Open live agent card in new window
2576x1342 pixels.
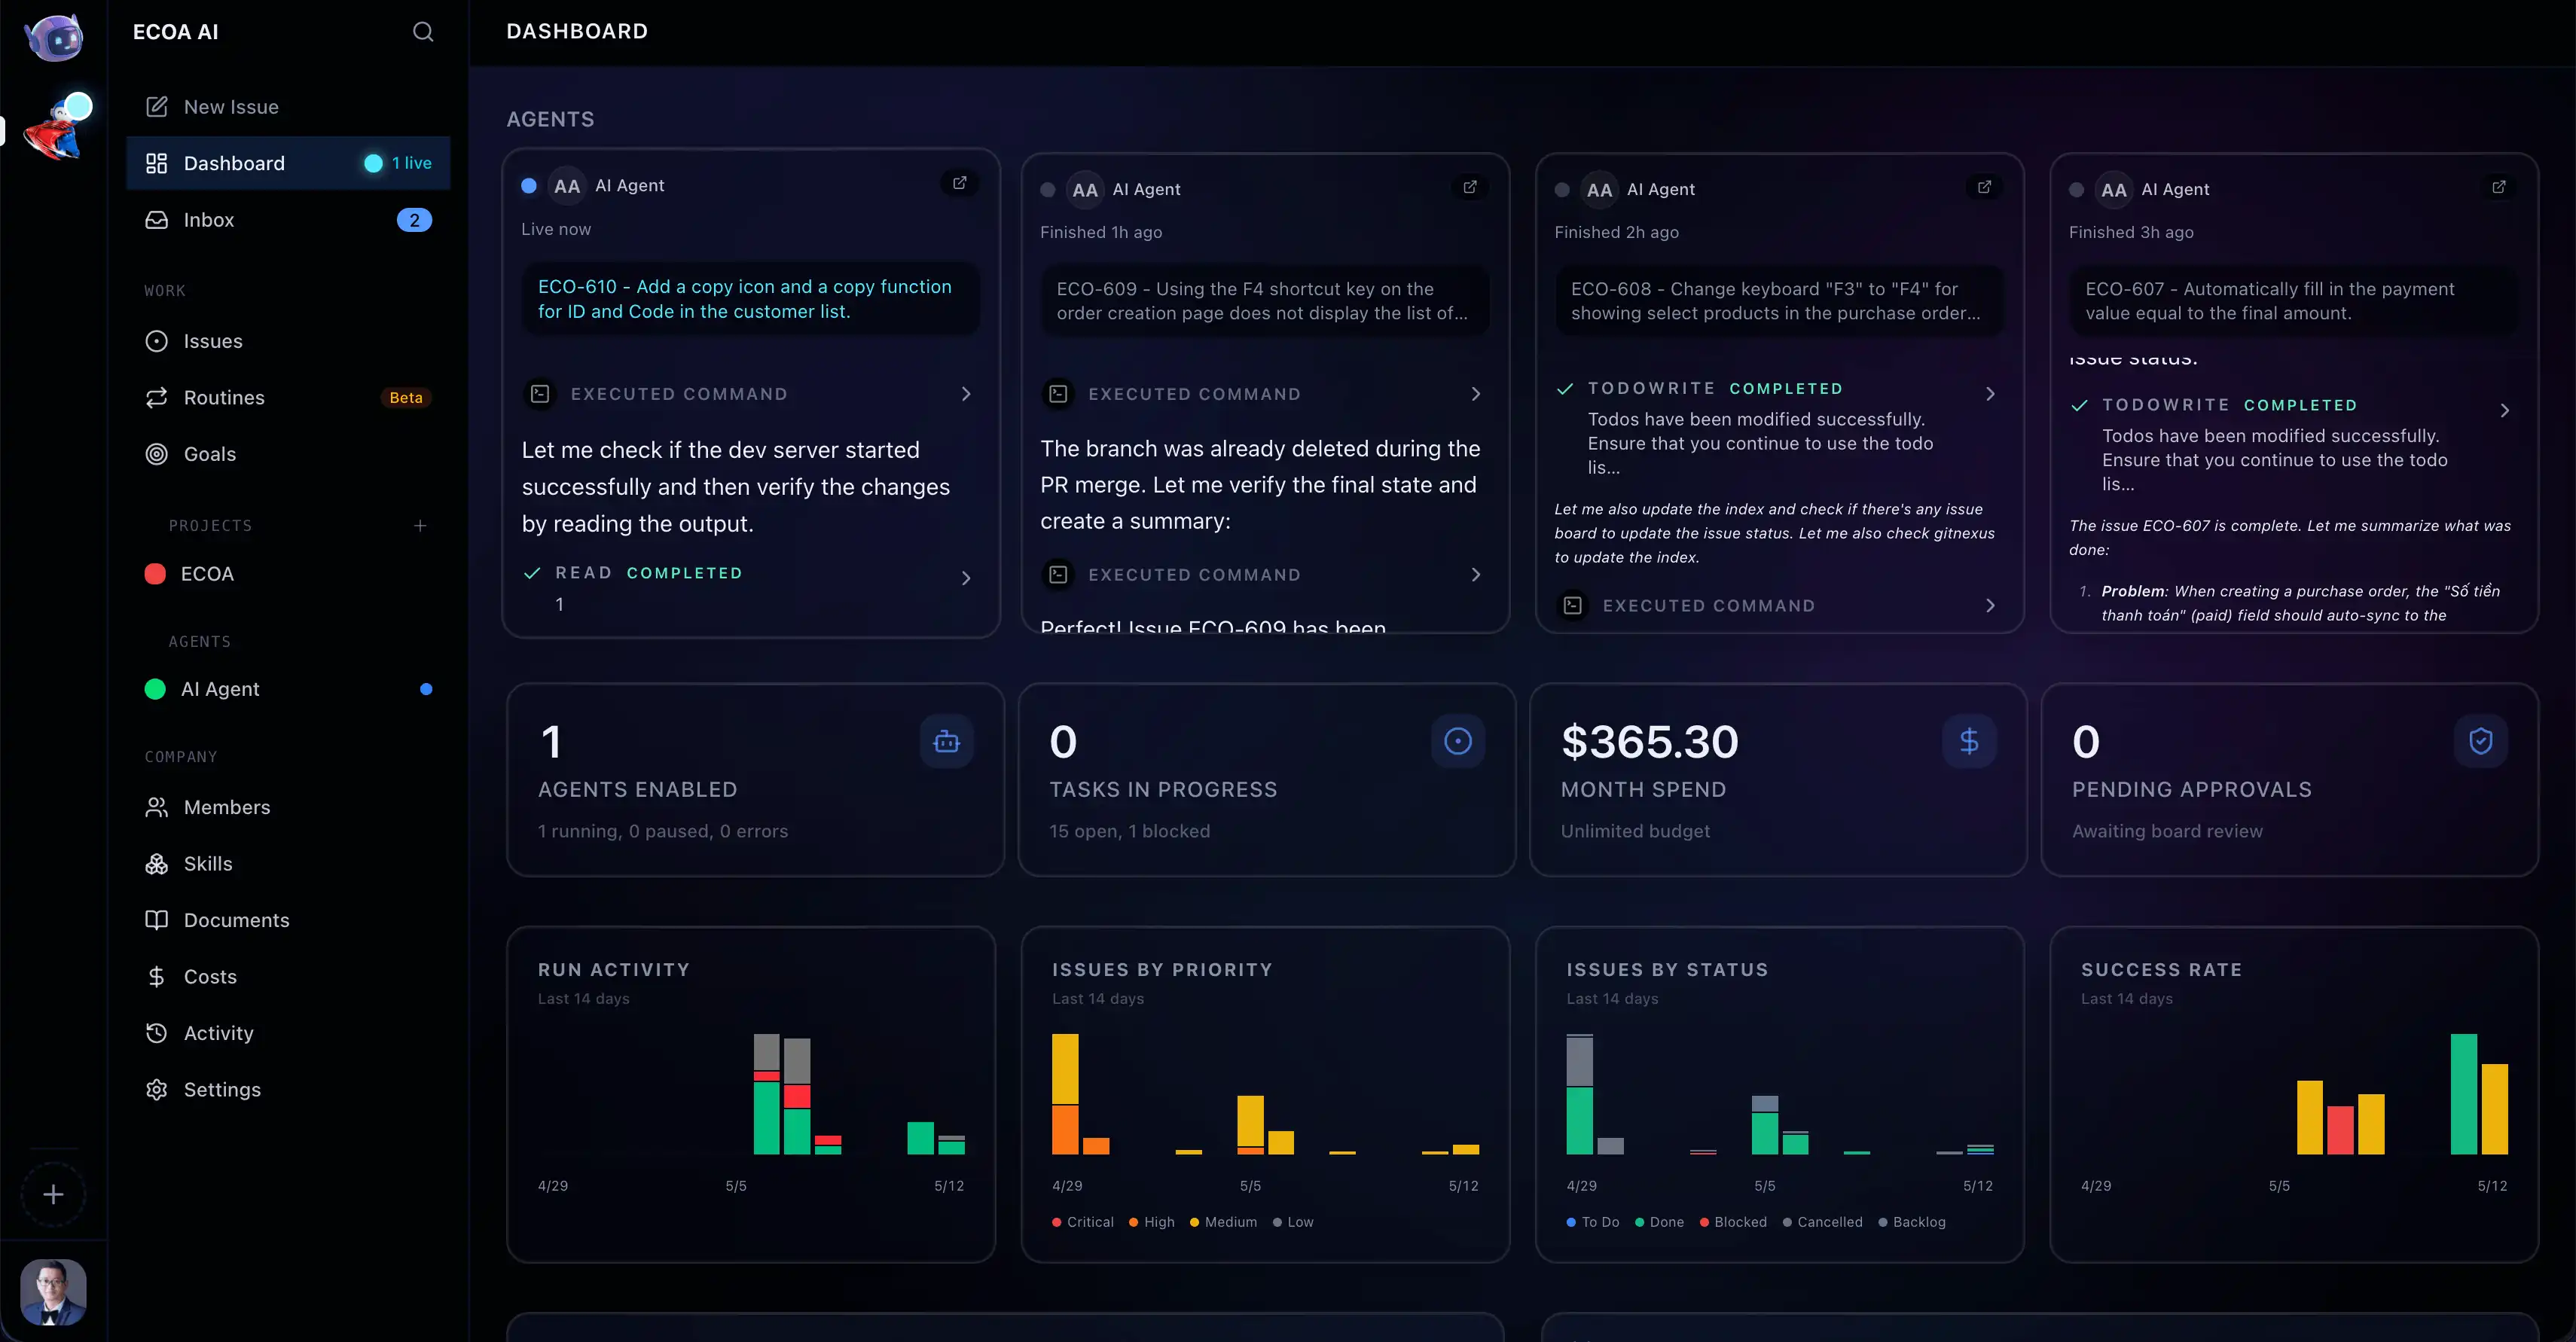click(959, 183)
